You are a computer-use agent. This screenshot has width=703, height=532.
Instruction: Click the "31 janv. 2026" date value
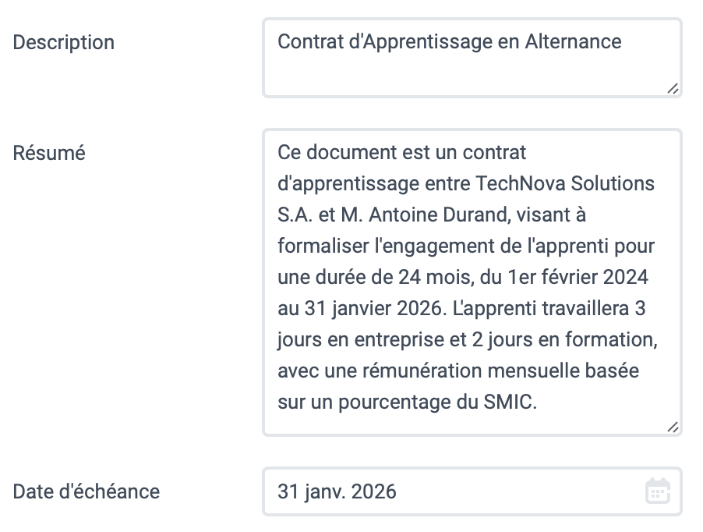click(x=337, y=491)
